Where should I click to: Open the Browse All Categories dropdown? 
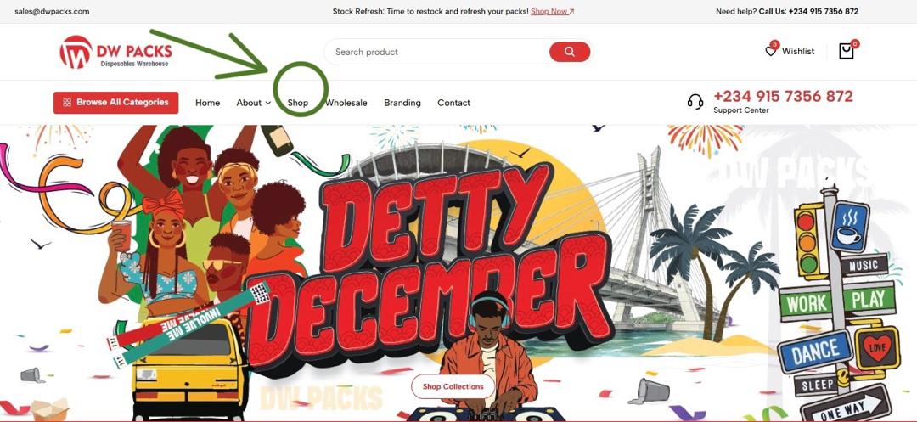(115, 102)
